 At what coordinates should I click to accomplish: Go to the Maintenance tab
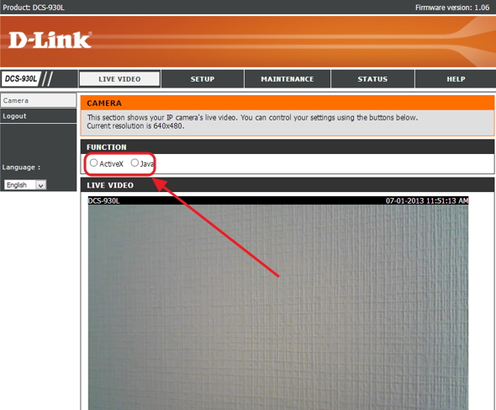click(x=288, y=79)
